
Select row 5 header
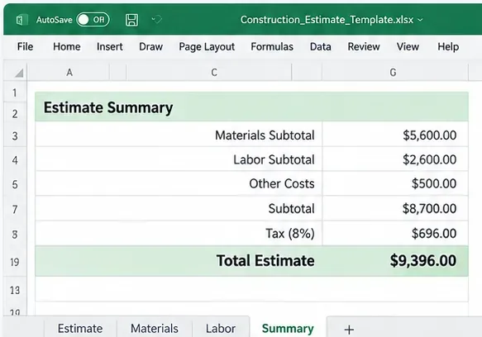15,184
